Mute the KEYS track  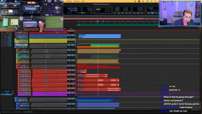tap(22, 62)
